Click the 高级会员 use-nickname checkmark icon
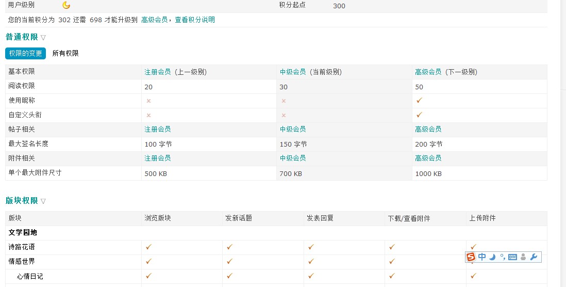566x287 pixels. tap(419, 101)
